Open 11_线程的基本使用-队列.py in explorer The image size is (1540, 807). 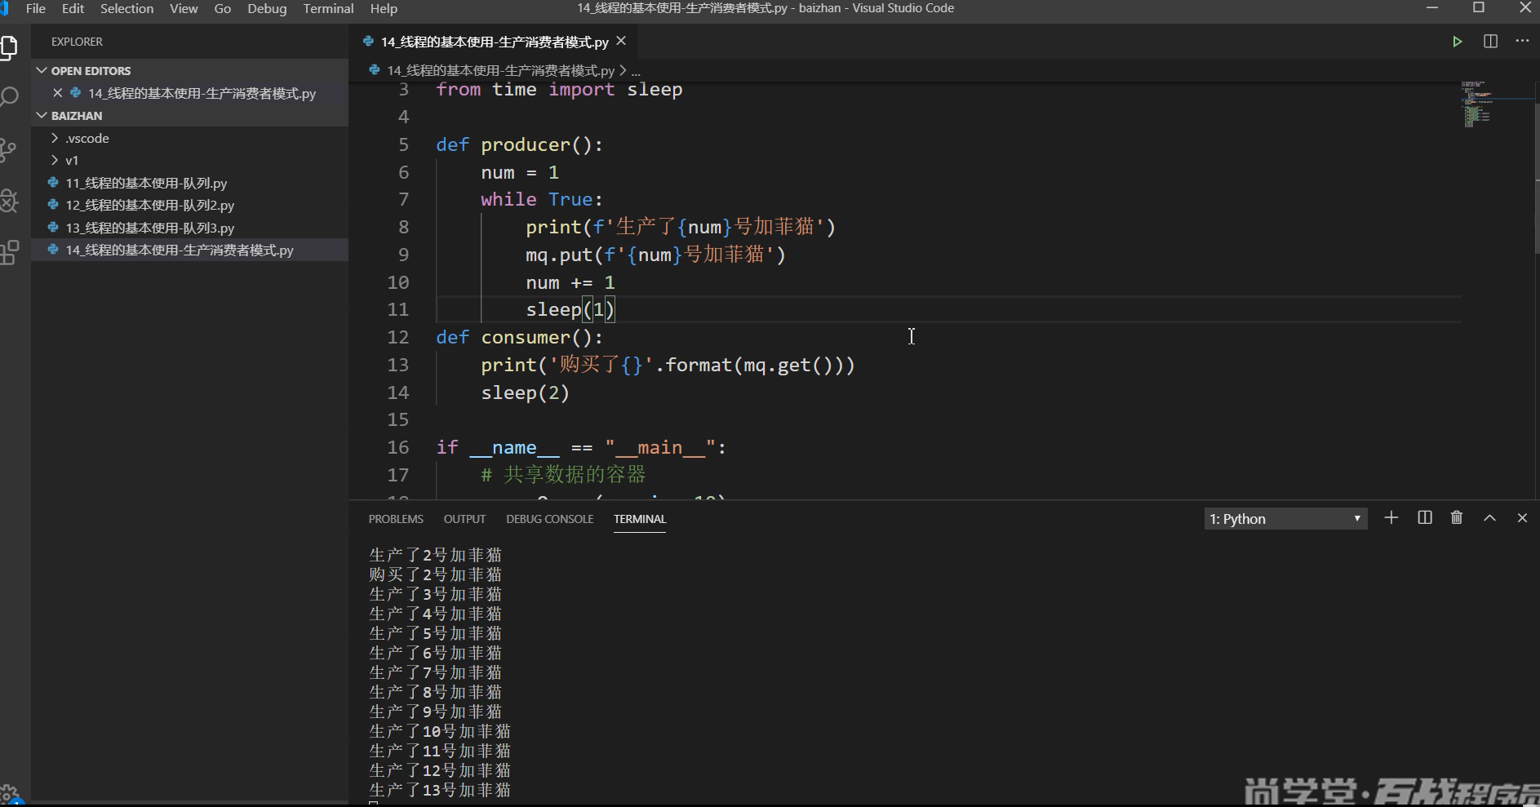click(x=146, y=183)
